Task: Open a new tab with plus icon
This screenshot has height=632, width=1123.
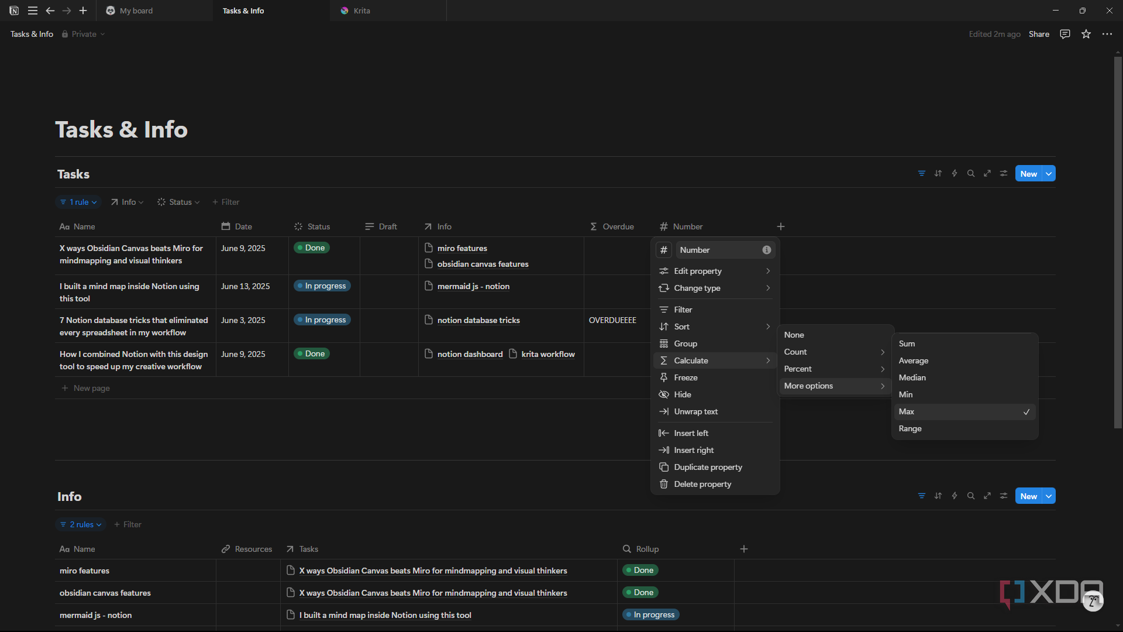Action: 83,11
